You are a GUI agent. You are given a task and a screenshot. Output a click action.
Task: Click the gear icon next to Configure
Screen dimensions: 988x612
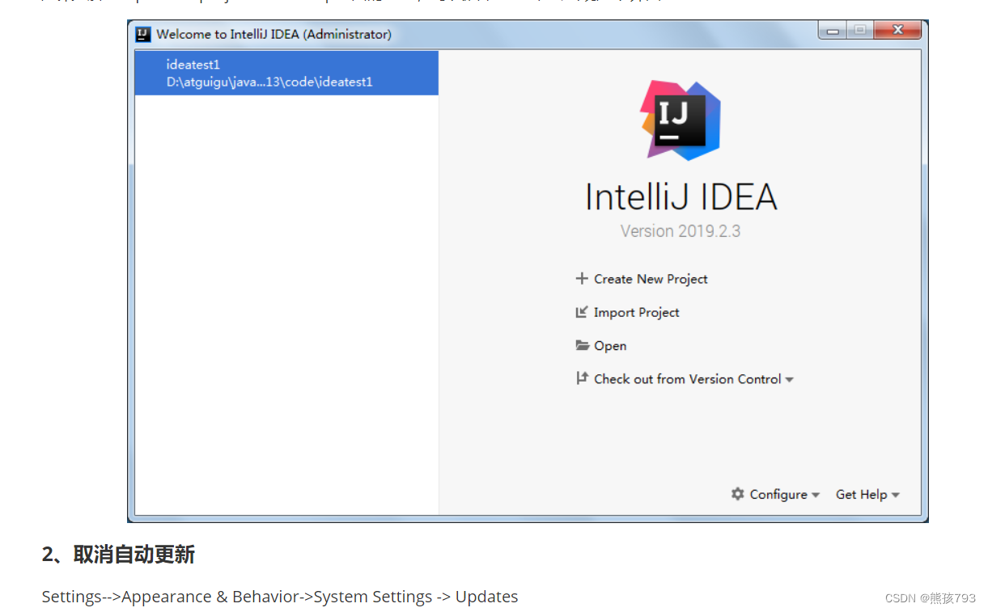(737, 494)
